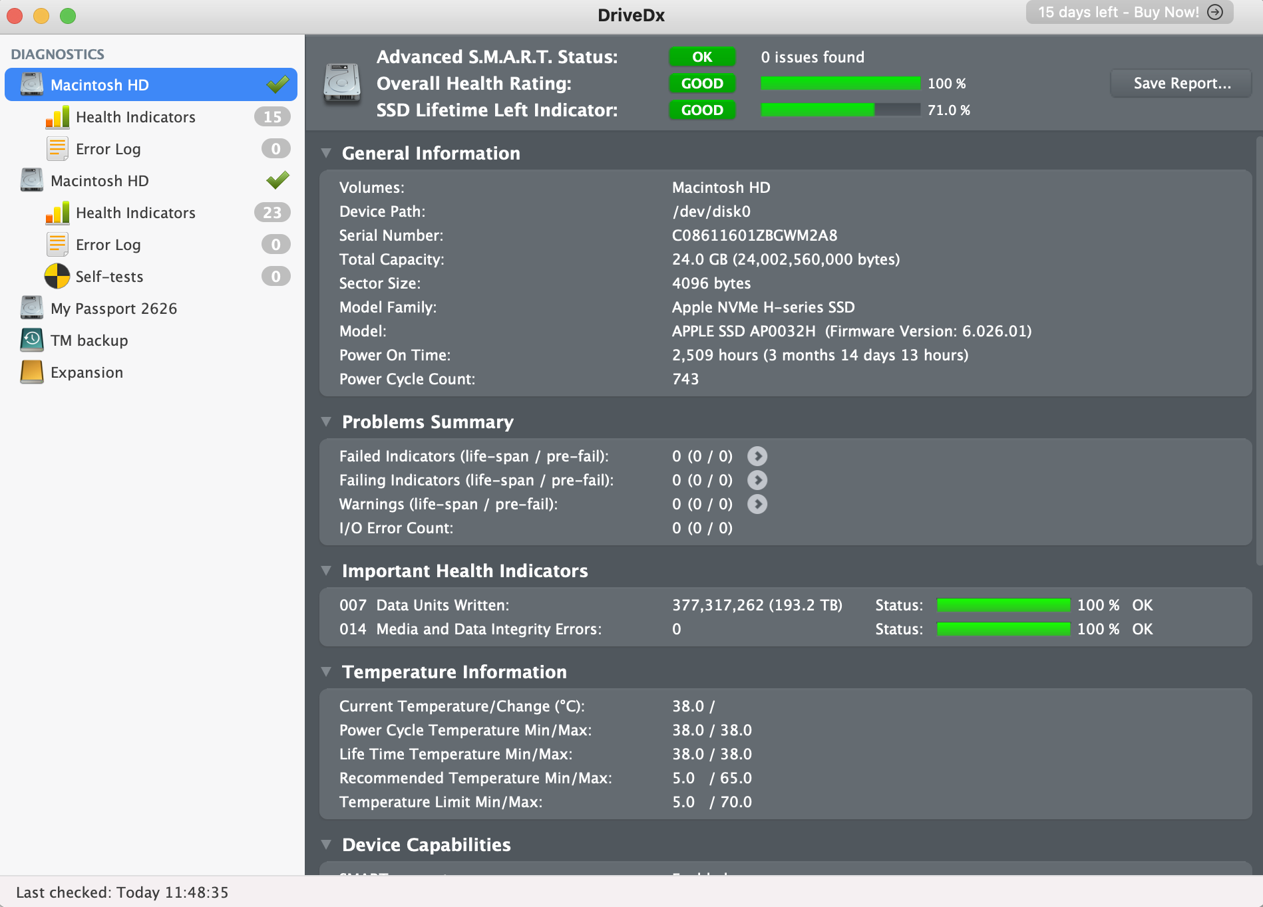Viewport: 1263px width, 907px height.
Task: Click the vertical scrollbar of the details pane
Action: (1258, 351)
